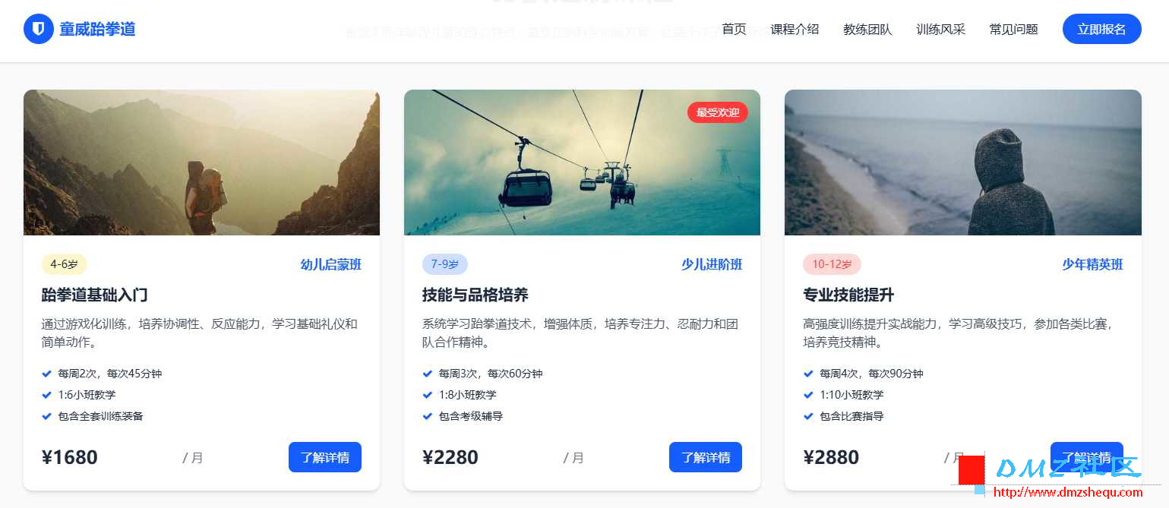The image size is (1169, 508).
Task: Click the shield logo icon
Action: [x=39, y=29]
